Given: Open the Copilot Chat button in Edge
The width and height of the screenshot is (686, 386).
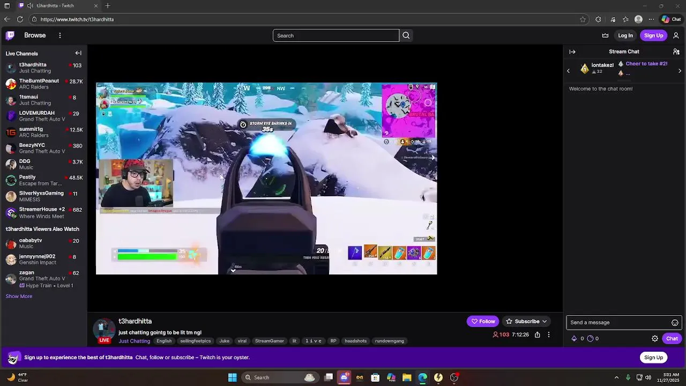Looking at the screenshot, I should (671, 19).
